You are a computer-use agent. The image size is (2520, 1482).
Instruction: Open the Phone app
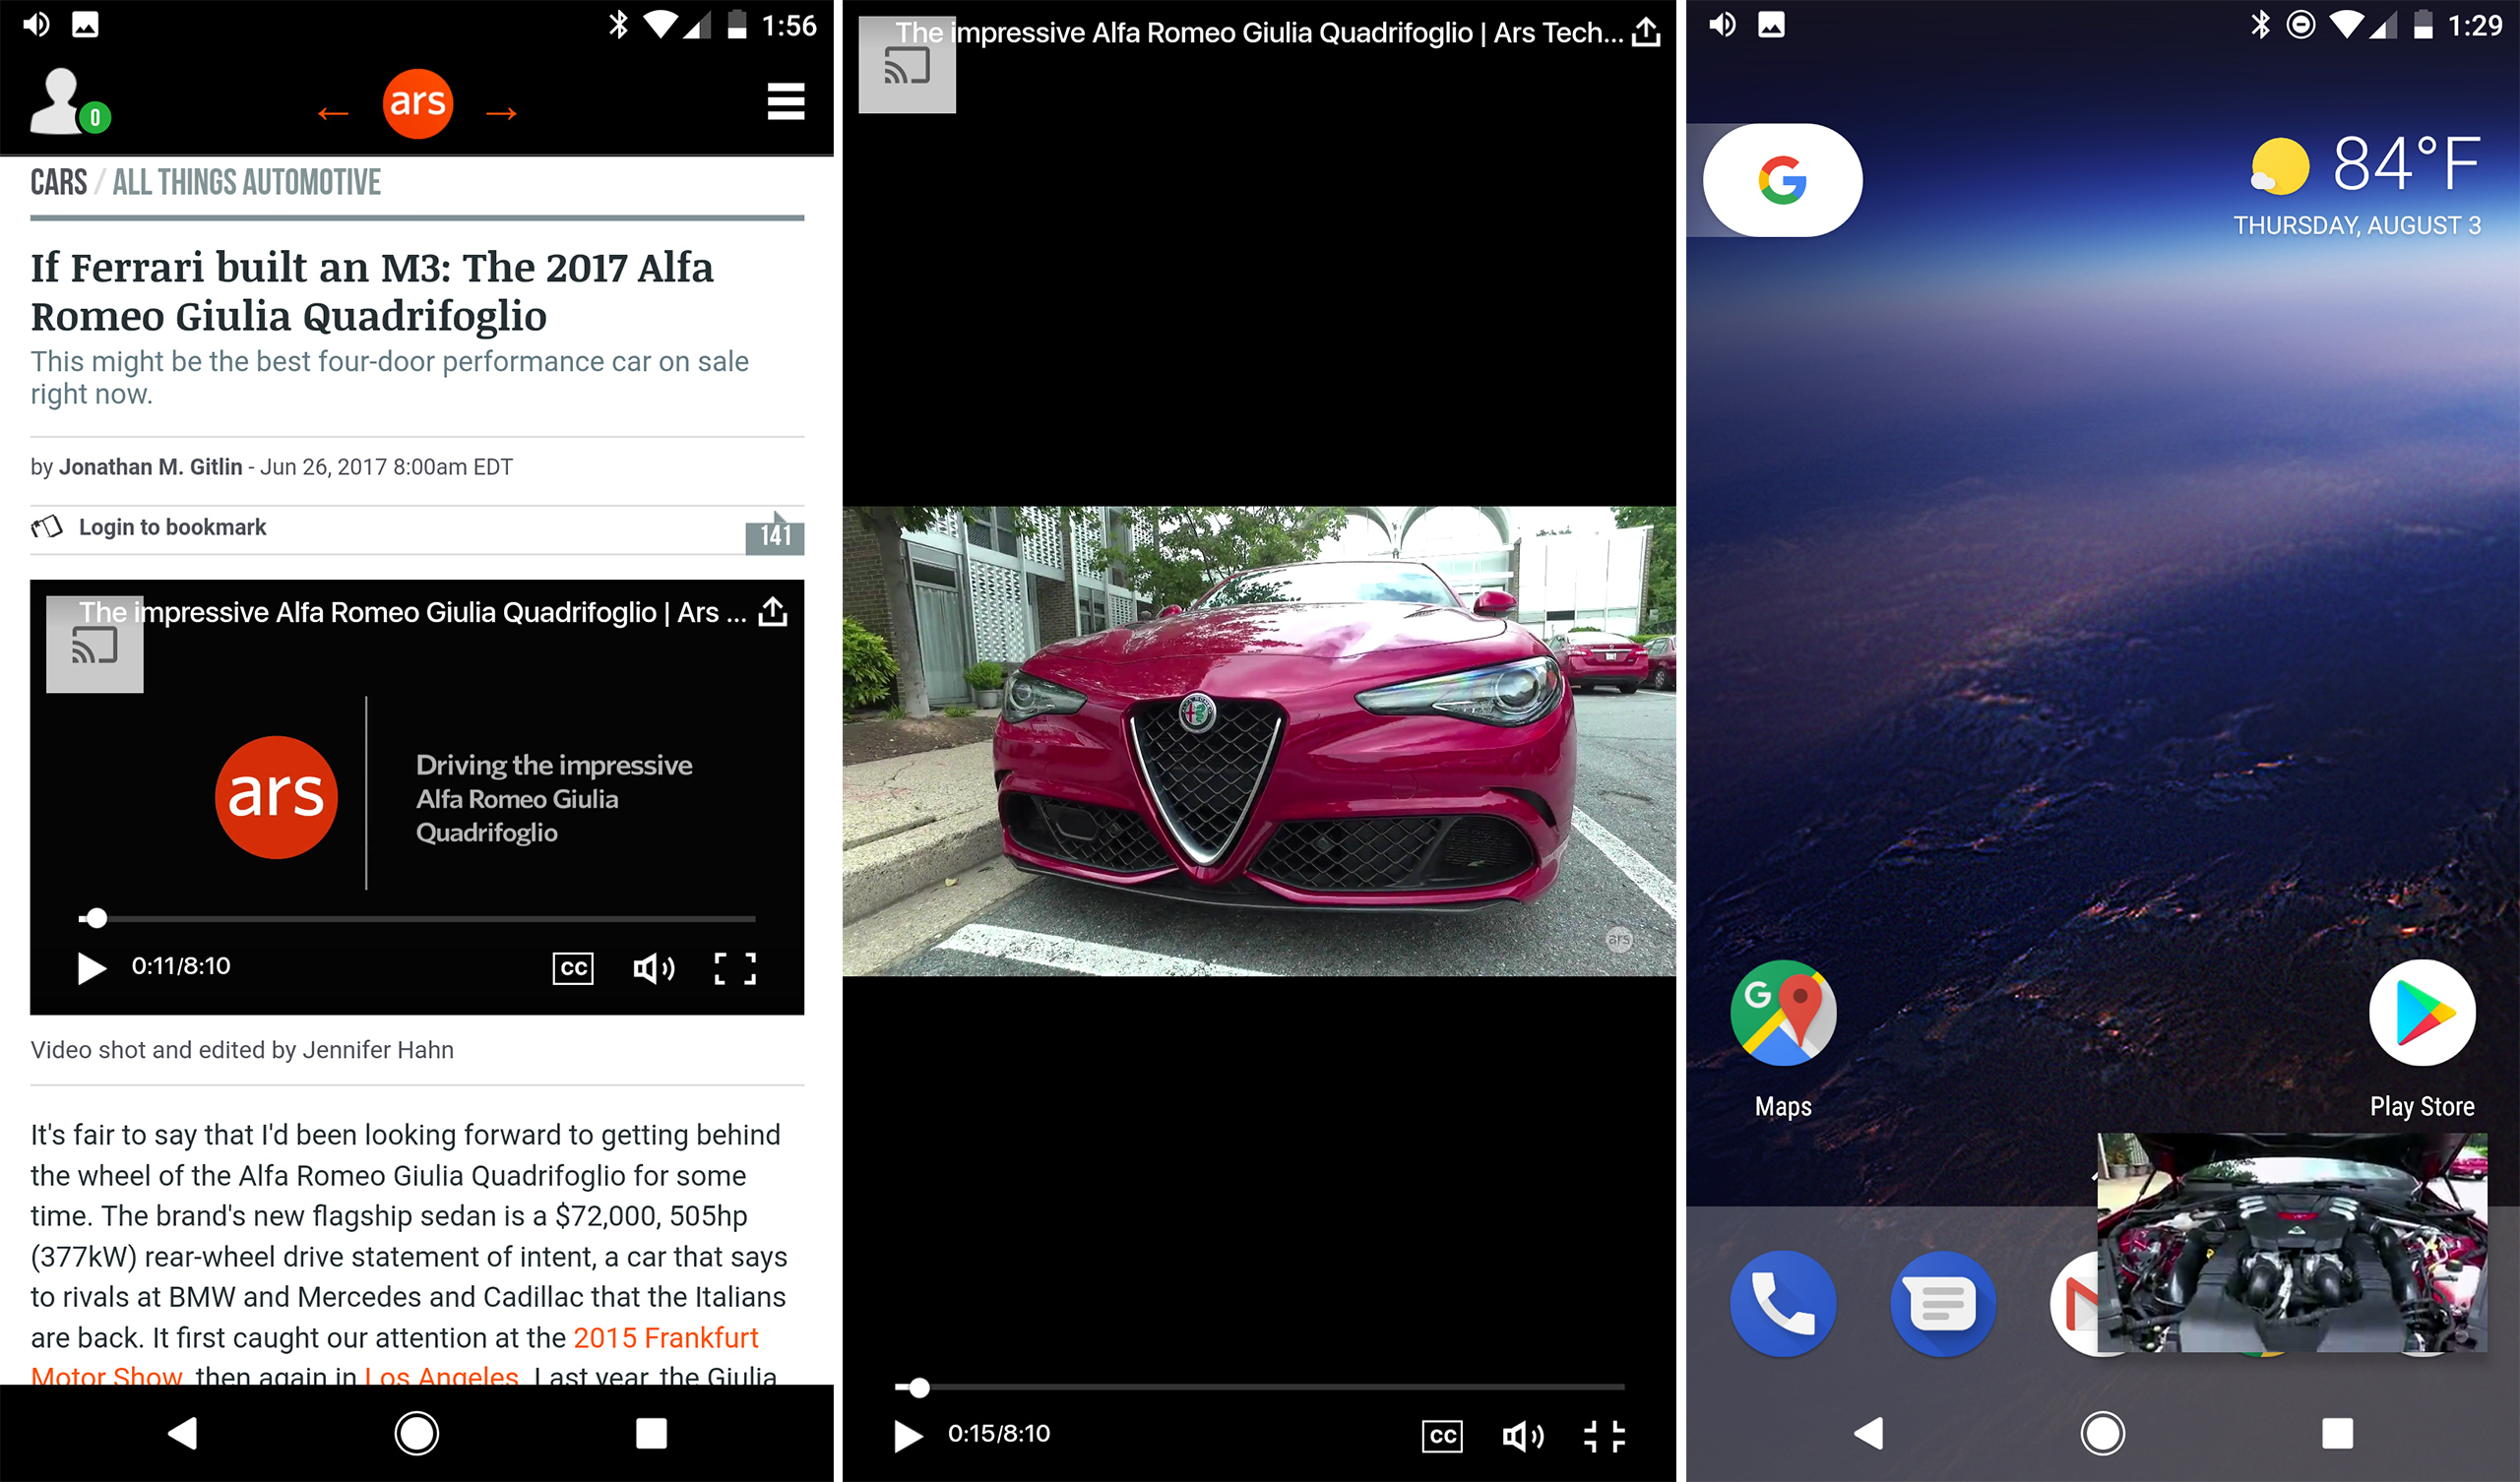click(1783, 1304)
